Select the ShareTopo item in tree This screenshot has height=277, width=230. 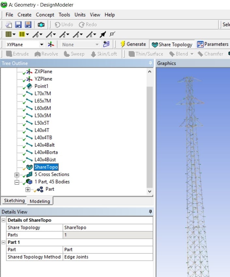coord(46,167)
